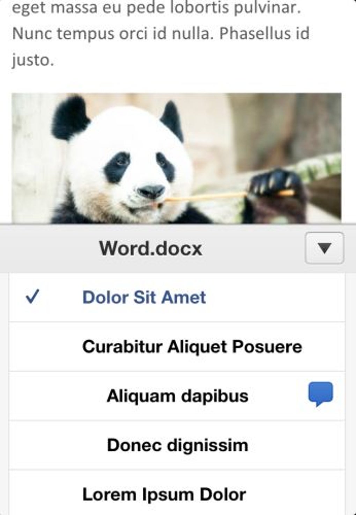Click the line starting "Nunc tempus orci"
Viewport: 356px width, 515px height.
coord(161,34)
